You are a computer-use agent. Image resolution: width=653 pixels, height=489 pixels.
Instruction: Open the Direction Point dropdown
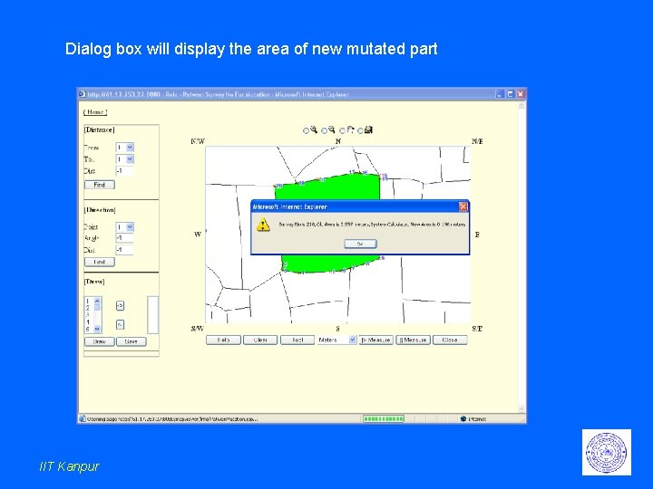coord(125,227)
